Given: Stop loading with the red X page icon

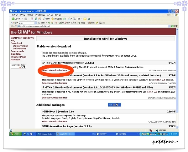Looking at the screenshot, I should click(32, 19).
